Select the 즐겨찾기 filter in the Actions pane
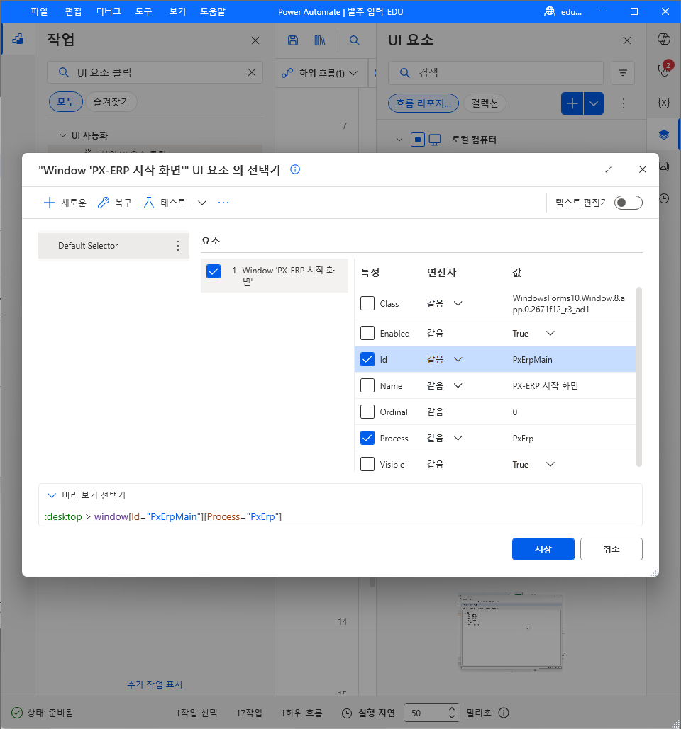 point(111,102)
